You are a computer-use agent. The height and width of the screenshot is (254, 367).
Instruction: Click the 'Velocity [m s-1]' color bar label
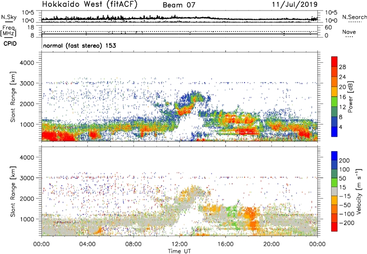pyautogui.click(x=359, y=191)
